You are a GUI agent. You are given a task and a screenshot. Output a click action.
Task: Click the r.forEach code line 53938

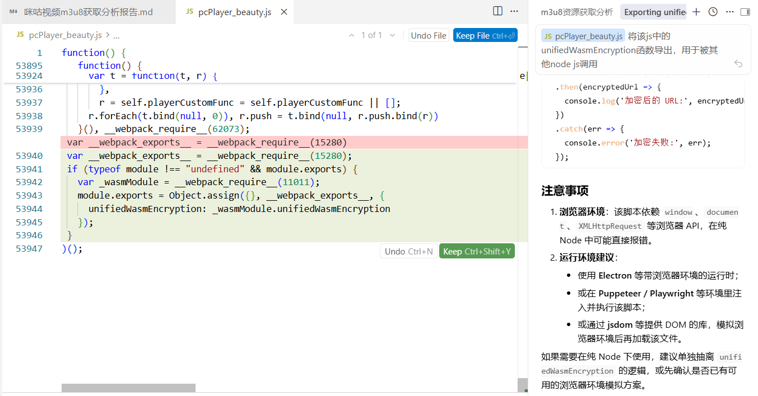[x=263, y=116]
